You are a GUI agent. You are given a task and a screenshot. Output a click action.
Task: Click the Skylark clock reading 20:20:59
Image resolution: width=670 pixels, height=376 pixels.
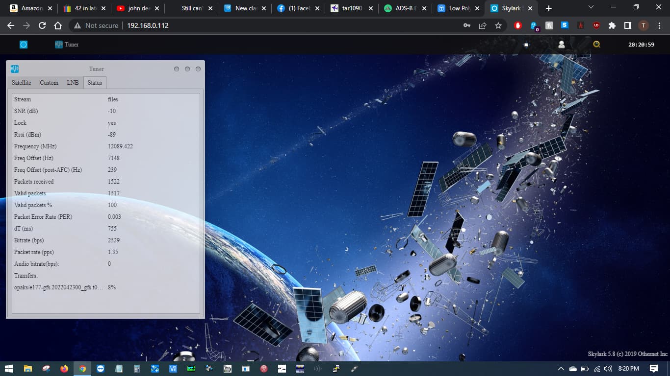point(641,45)
